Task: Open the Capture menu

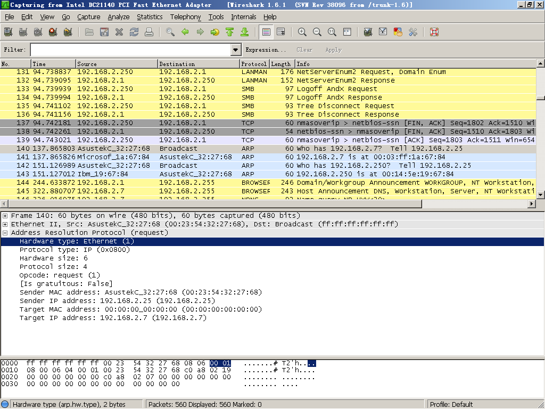Action: click(x=89, y=17)
